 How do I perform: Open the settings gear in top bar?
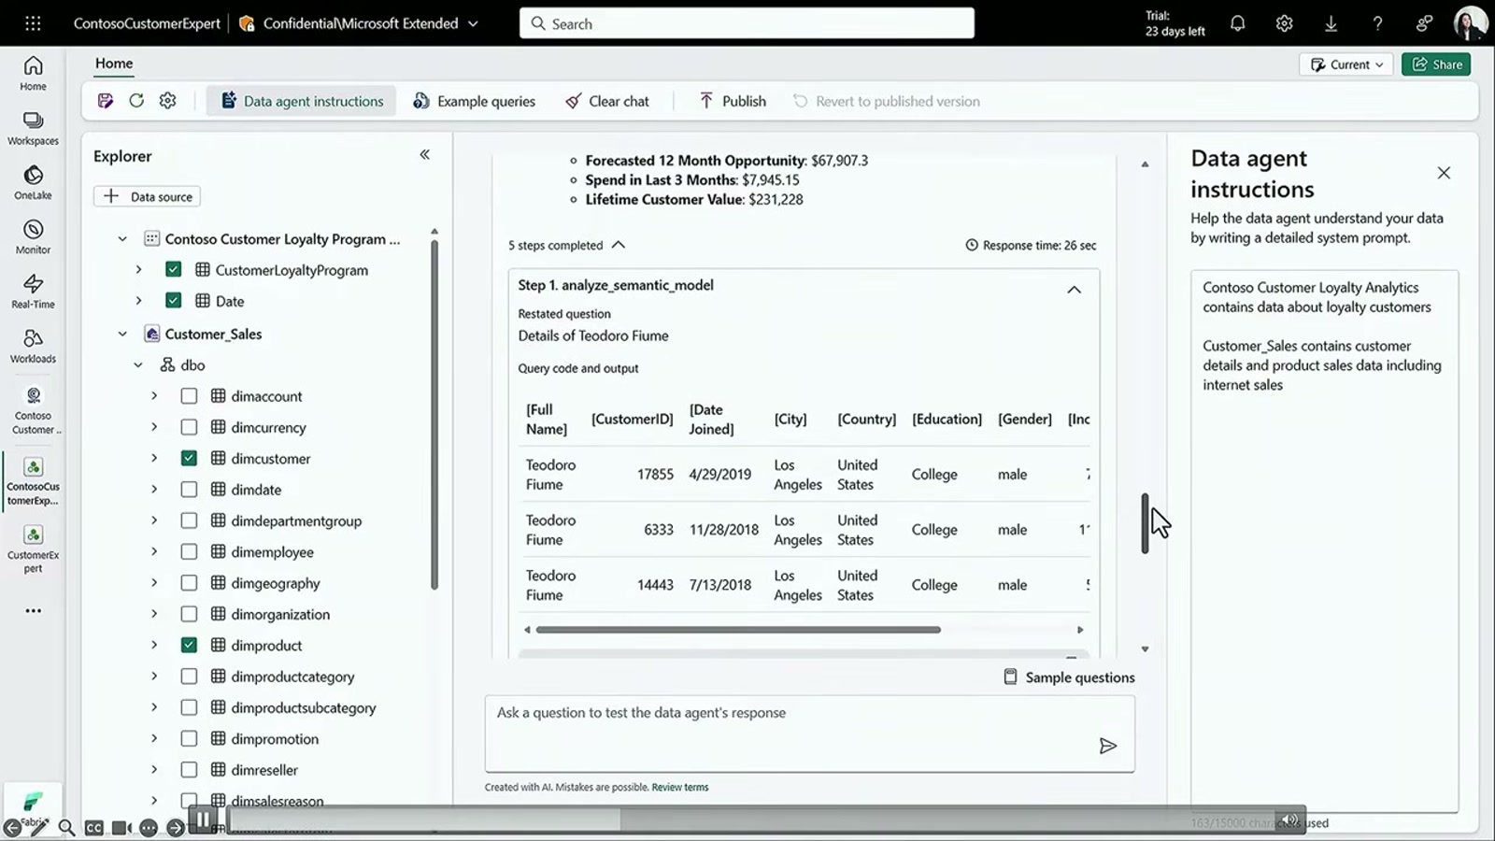click(x=1284, y=23)
